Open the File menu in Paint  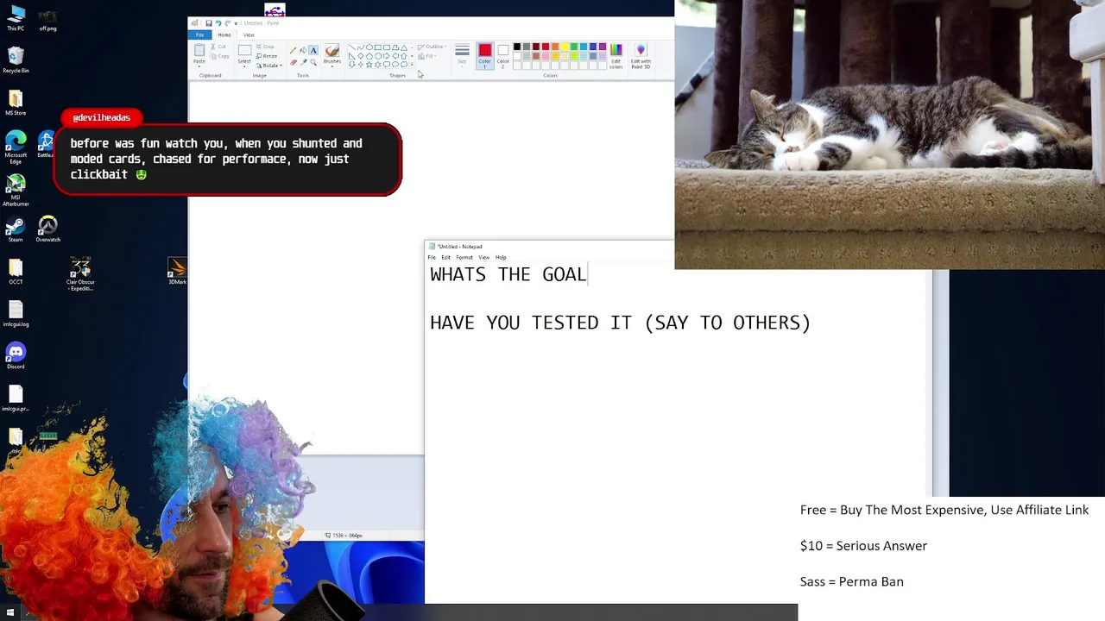200,34
